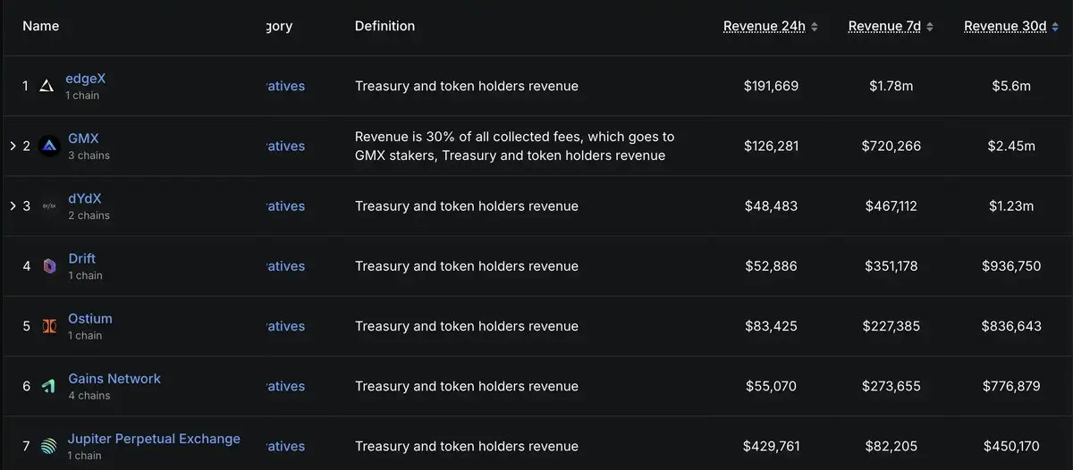
Task: Open the edgeX protocol link
Action: [x=86, y=79]
